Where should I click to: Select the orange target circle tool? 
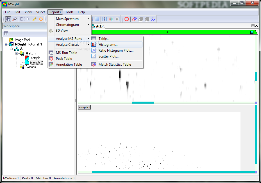coord(41,19)
